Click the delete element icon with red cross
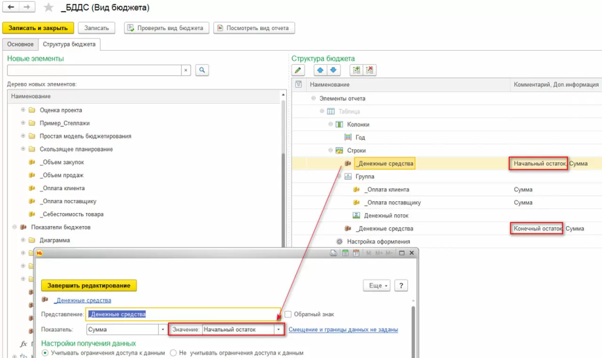The width and height of the screenshot is (602, 358). (x=370, y=70)
